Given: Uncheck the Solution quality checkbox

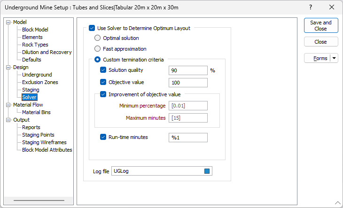Looking at the screenshot, I should click(103, 70).
